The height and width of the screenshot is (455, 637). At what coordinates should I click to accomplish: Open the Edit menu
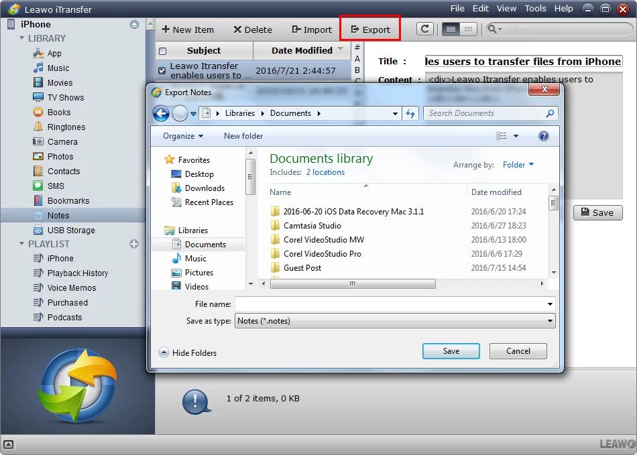click(x=480, y=9)
